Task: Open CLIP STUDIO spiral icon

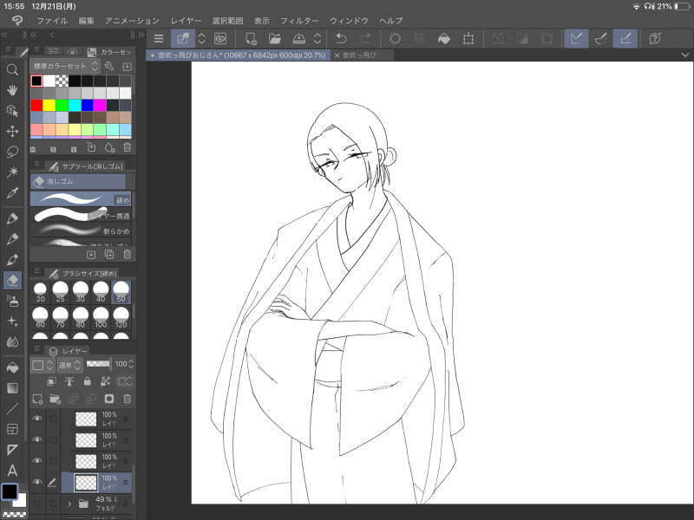Action: click(220, 39)
